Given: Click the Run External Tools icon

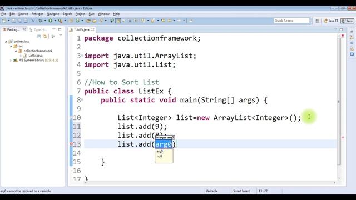Looking at the screenshot, I should pos(60,21).
